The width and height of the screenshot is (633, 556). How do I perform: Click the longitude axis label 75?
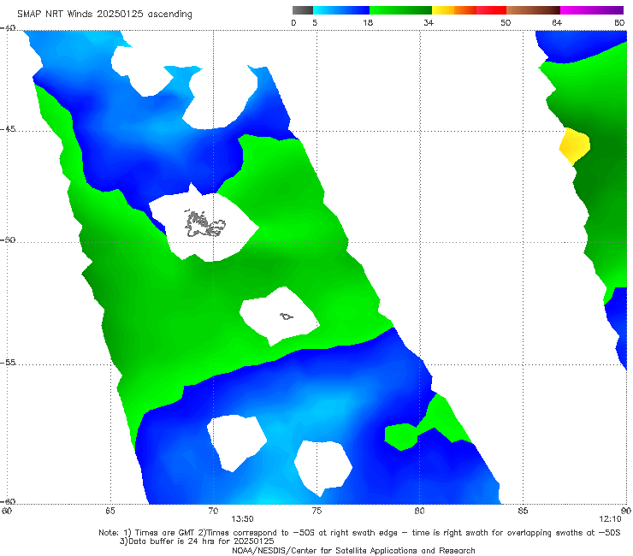(316, 511)
